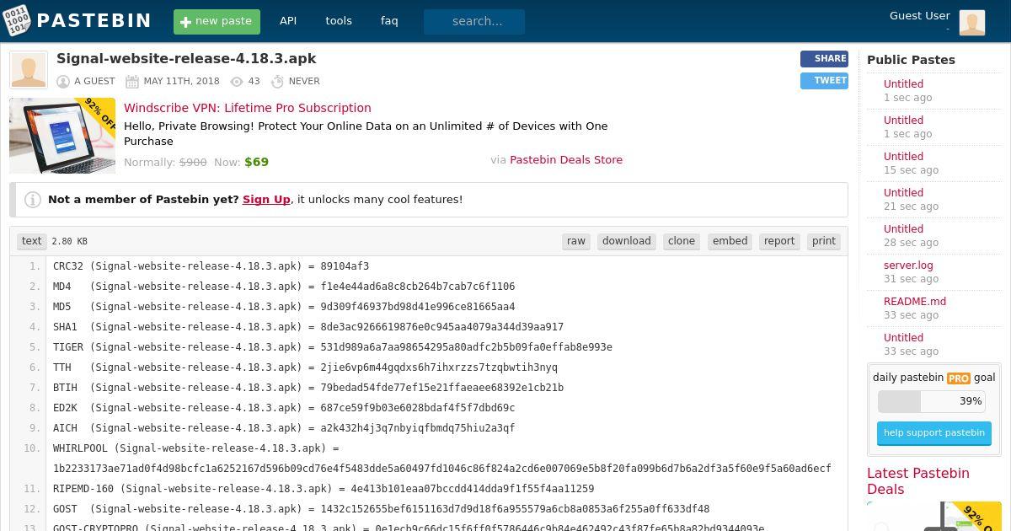Click the views eye icon
The image size is (1011, 531).
click(237, 82)
